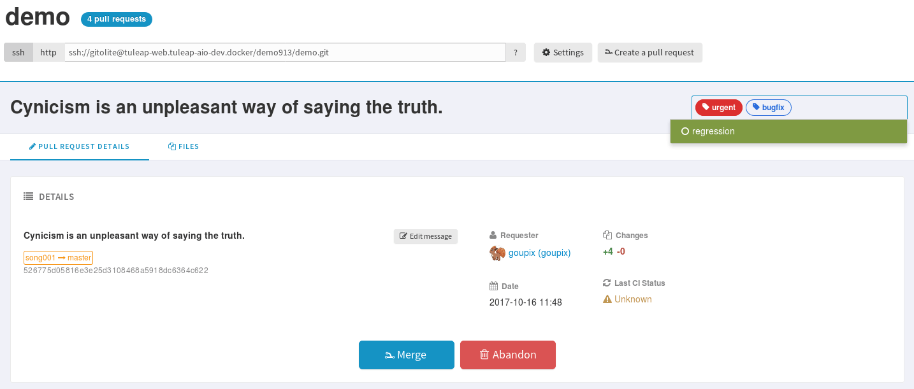The height and width of the screenshot is (389, 914).
Task: Click the question mark help button
Action: click(515, 52)
